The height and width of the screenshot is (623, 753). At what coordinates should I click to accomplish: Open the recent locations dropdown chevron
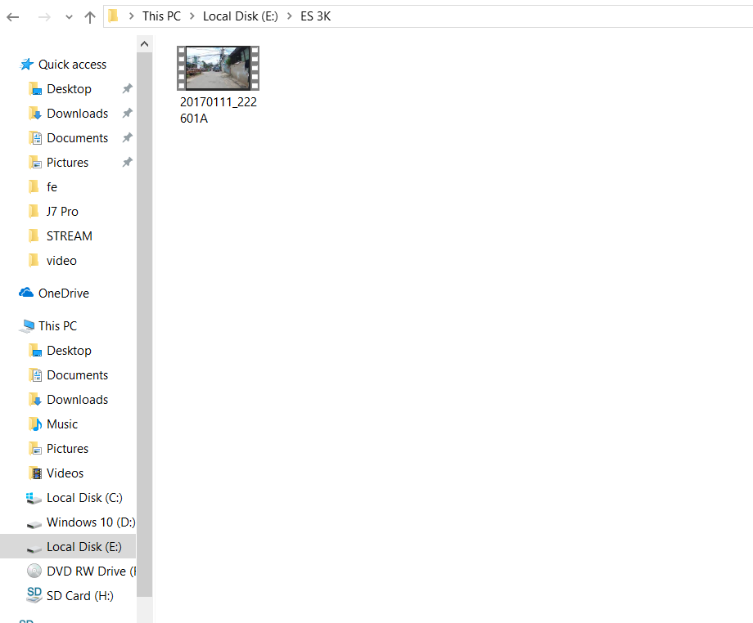[69, 17]
